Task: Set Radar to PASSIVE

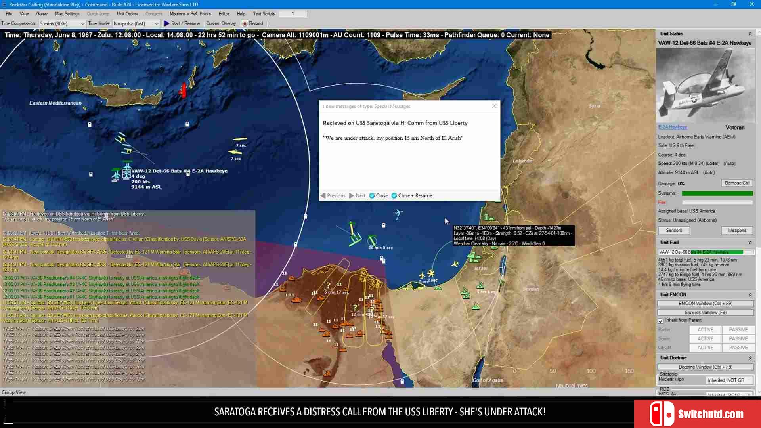Action: point(738,329)
